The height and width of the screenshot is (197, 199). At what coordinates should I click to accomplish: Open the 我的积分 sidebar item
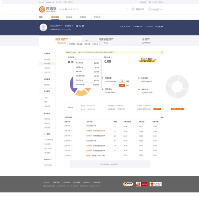point(47,123)
